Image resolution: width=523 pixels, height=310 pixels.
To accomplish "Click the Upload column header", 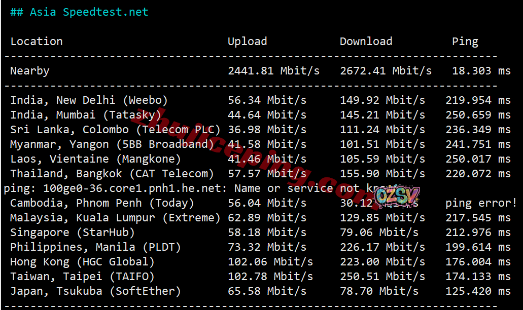I will pos(247,42).
